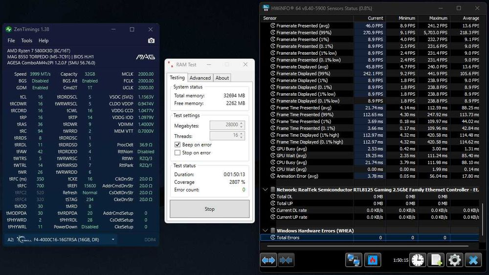Screen dimensions: 489x275
Task: Click the Coverage 2807 % value
Action: click(x=237, y=182)
